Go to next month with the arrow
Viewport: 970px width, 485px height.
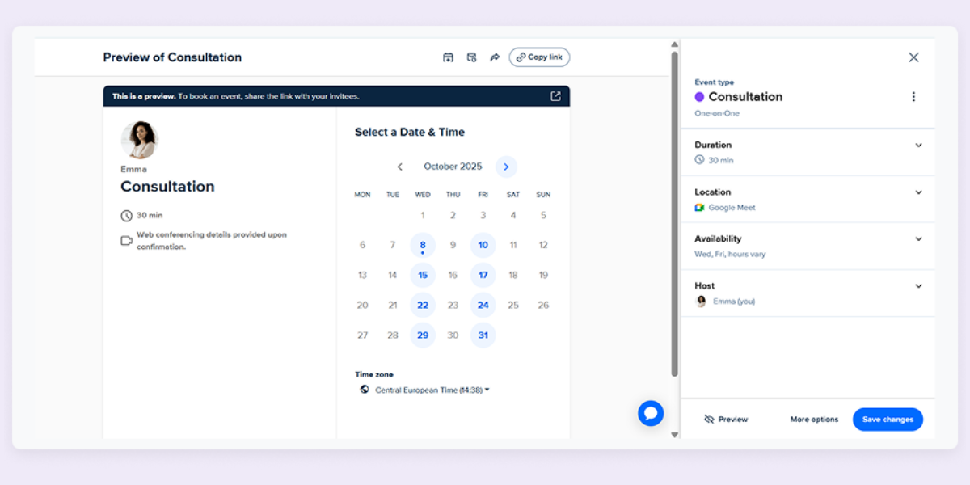point(505,167)
